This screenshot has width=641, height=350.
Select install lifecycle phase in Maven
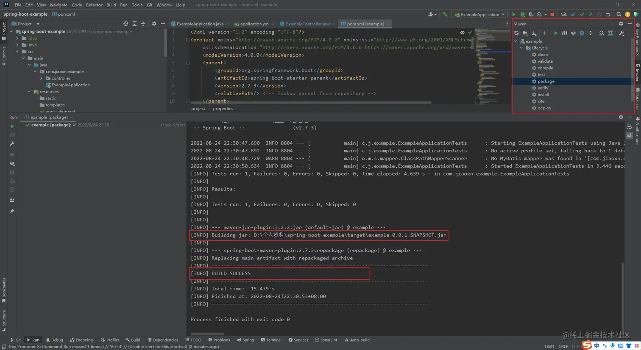543,95
